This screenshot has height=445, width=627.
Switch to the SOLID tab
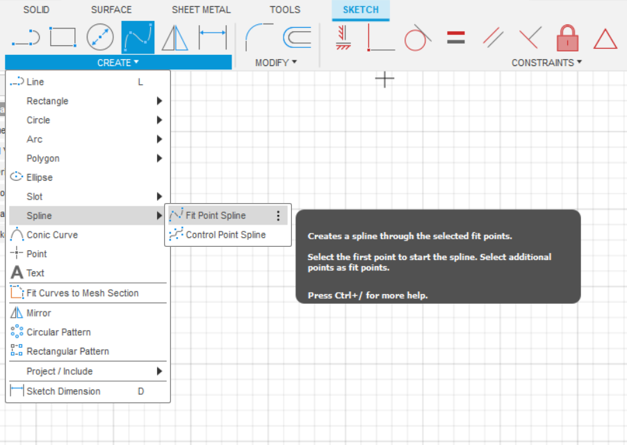(x=36, y=10)
